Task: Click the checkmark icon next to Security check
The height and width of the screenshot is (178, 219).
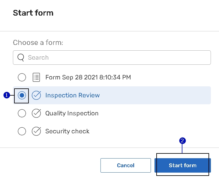Action: pos(36,131)
